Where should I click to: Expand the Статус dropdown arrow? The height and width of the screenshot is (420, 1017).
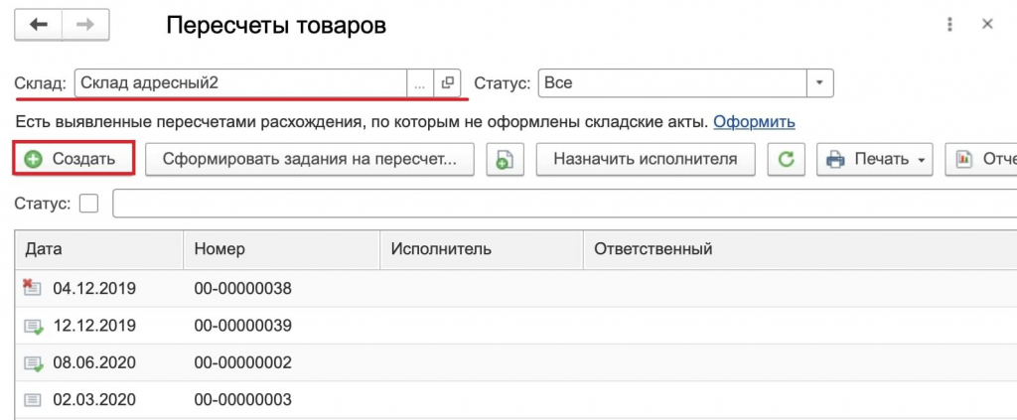(x=819, y=83)
